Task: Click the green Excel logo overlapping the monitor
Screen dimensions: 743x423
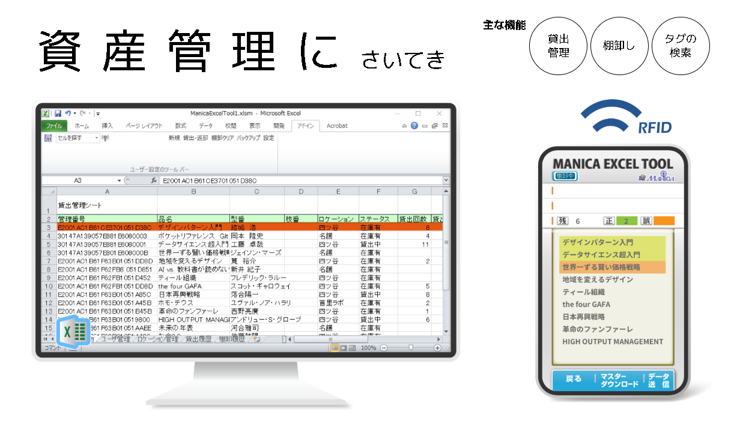Action: (74, 331)
